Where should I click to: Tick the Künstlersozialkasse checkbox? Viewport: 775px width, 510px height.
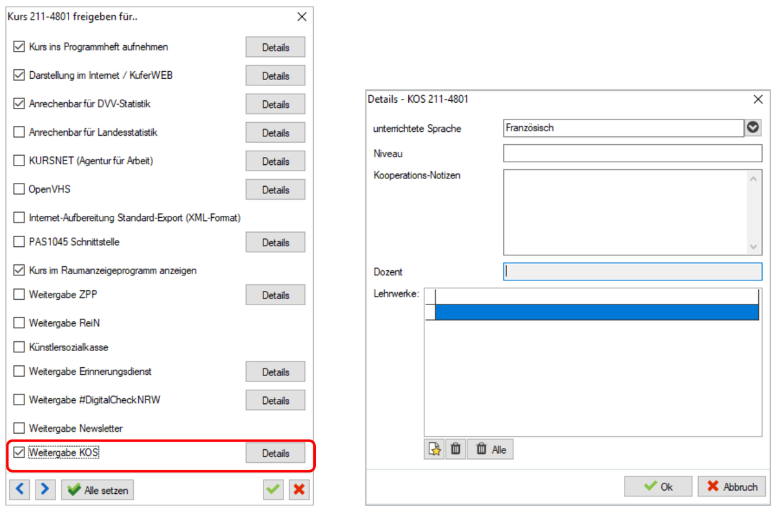(19, 347)
